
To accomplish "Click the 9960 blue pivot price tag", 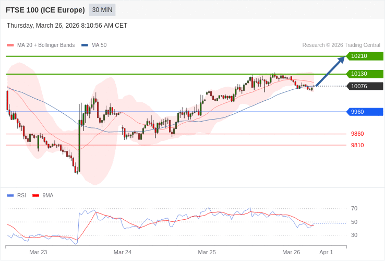I will tap(364, 112).
